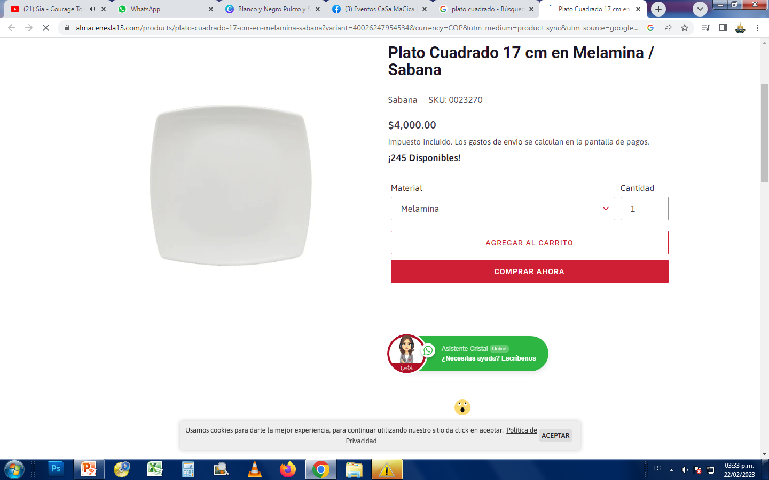Open the browser side panel icon
769x480 pixels.
click(723, 28)
